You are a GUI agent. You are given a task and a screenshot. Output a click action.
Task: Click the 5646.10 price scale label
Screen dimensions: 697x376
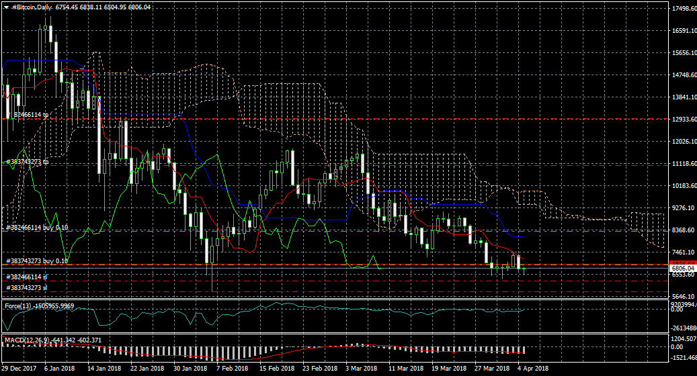pyautogui.click(x=684, y=297)
